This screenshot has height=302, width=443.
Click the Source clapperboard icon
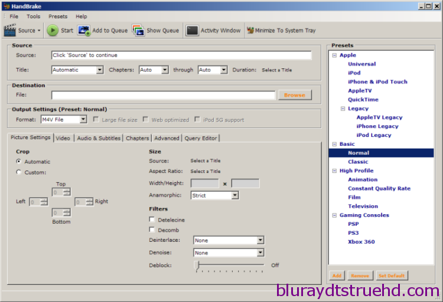(x=10, y=30)
